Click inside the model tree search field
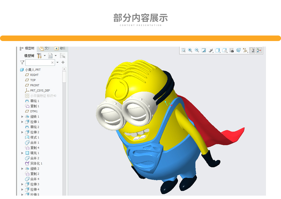This screenshot has height=199, width=281. point(40,62)
